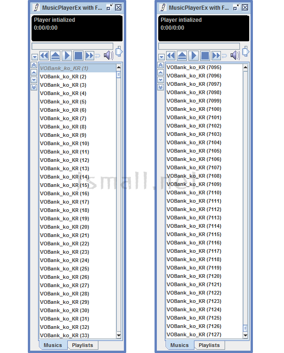The image size is (284, 353).
Task: Select track VOBank_ko_KR (5)
Action: tap(77, 102)
